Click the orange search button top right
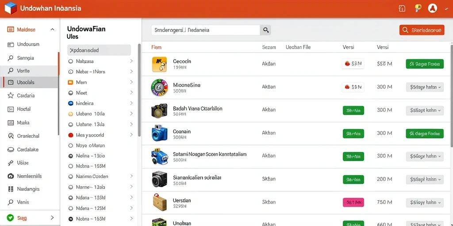This screenshot has width=453, height=226. [x=422, y=30]
